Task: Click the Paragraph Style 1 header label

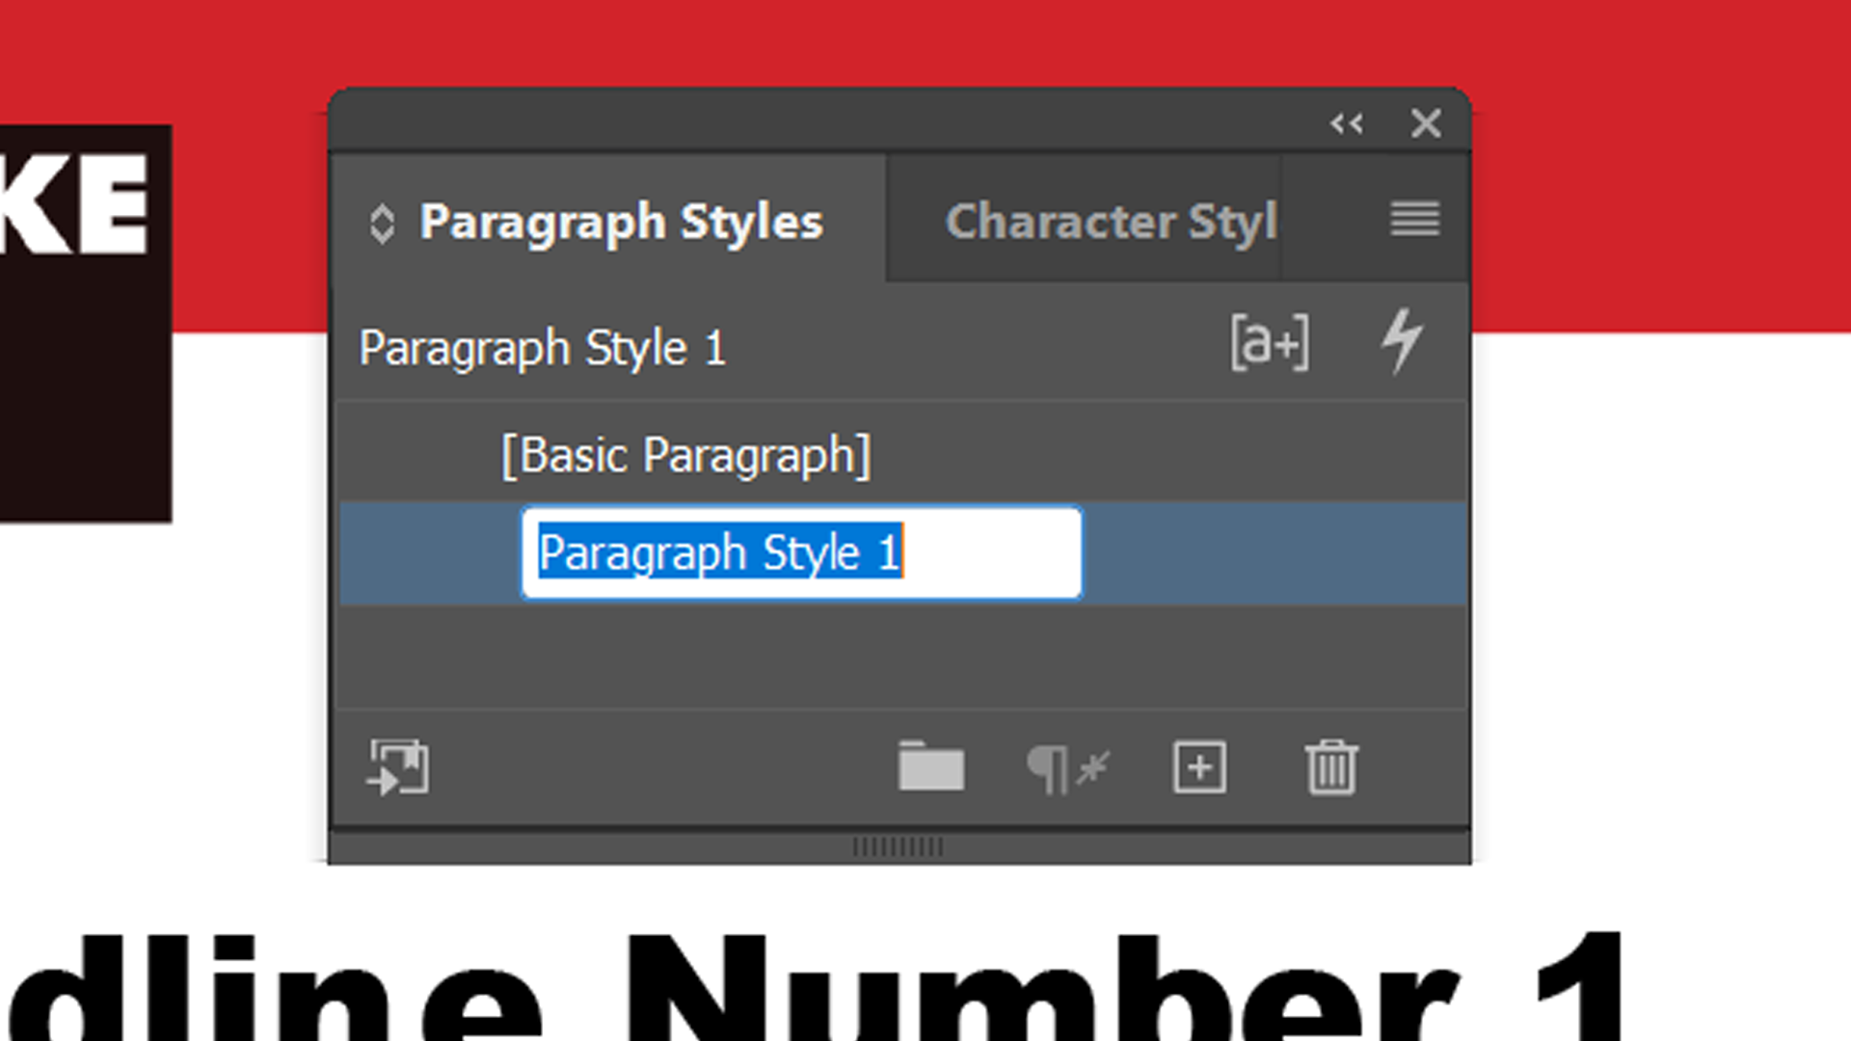Action: [x=542, y=348]
